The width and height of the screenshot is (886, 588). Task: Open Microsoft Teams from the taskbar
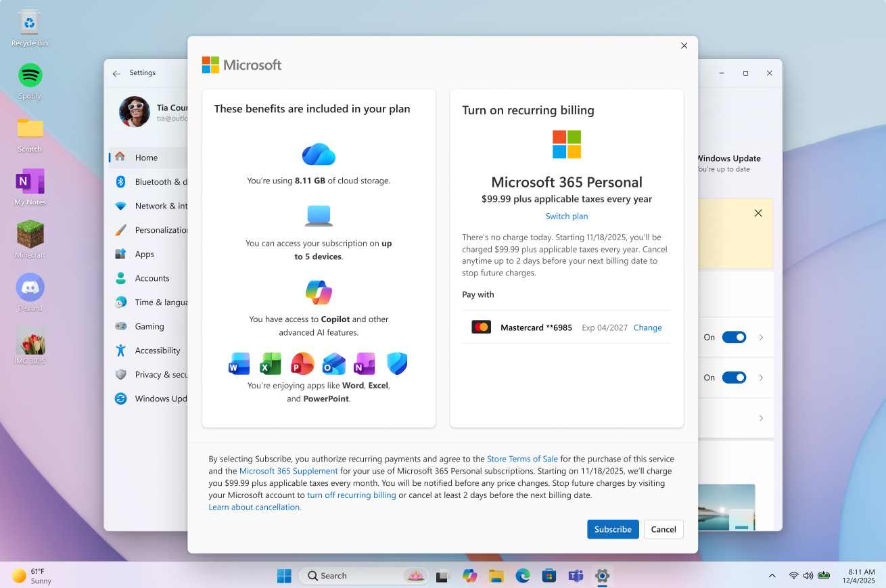click(576, 576)
